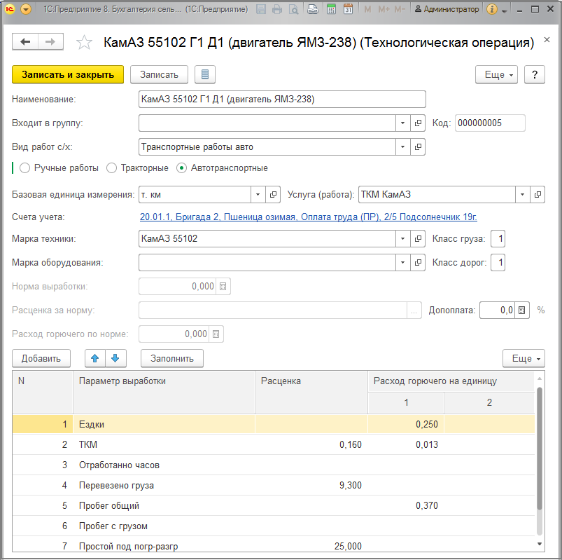
Task: Click the 1C application logo icon
Action: 10,9
